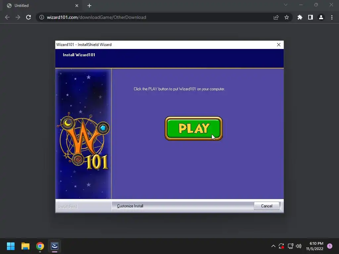Open network settings tray icon
Viewport: 339px width, 254px height.
pos(290,246)
